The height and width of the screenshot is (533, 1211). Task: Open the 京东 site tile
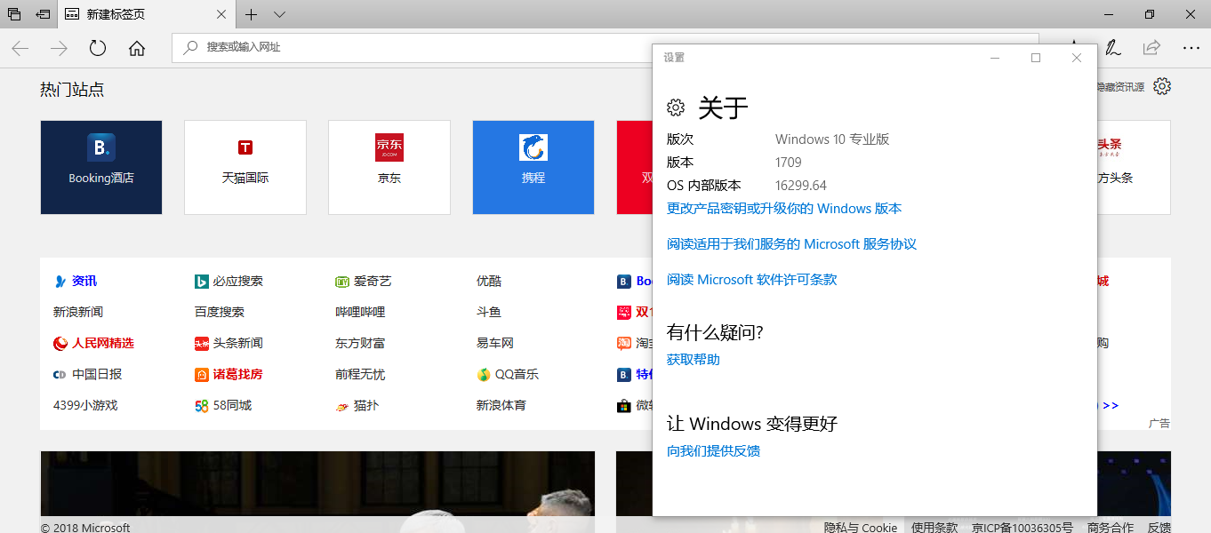(x=389, y=167)
